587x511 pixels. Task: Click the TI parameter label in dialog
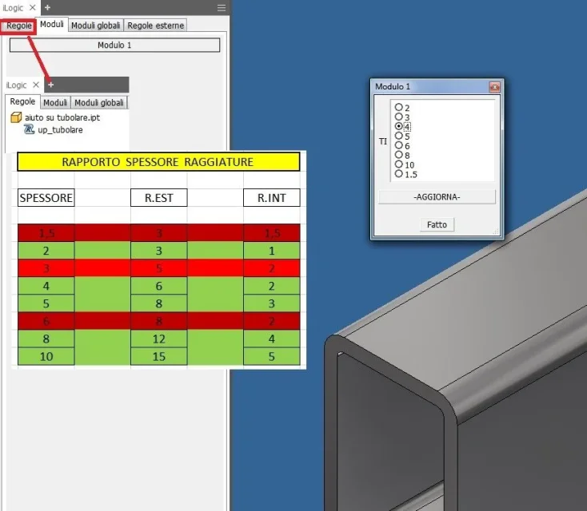tap(383, 141)
